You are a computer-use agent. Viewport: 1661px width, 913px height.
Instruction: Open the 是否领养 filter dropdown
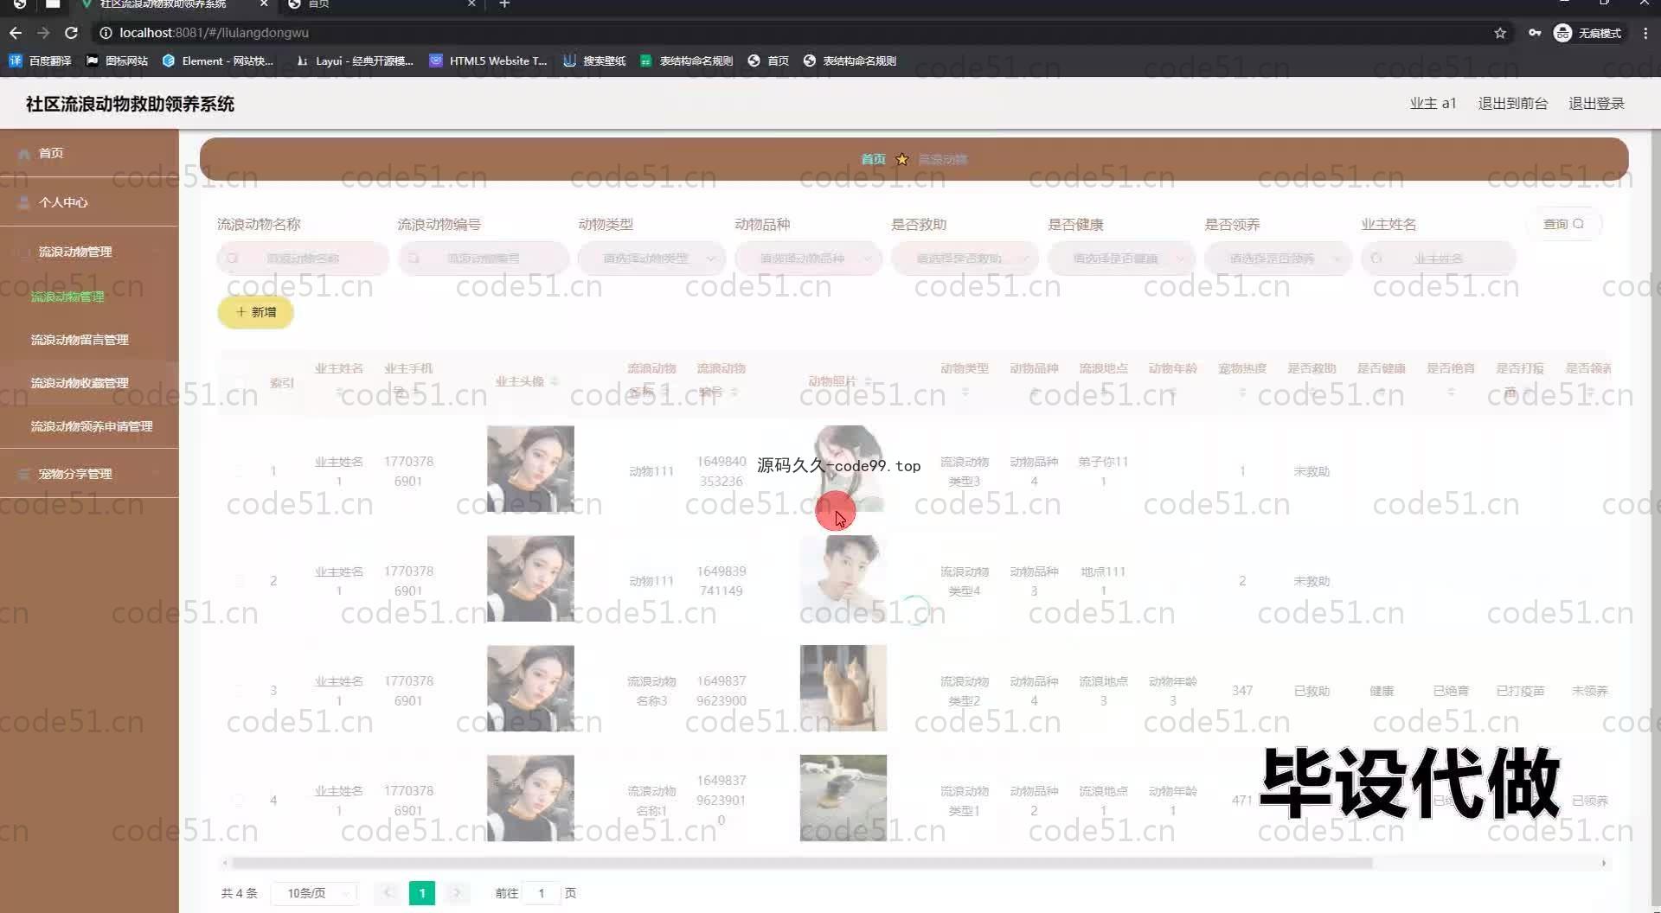pos(1278,259)
